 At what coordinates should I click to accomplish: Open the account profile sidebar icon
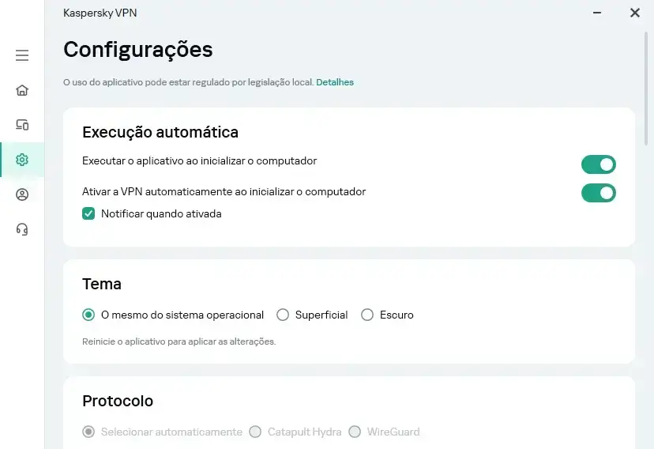[x=22, y=194]
